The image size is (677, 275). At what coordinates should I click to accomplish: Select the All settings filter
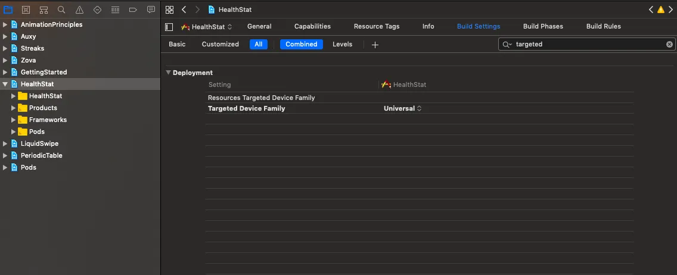tap(259, 44)
